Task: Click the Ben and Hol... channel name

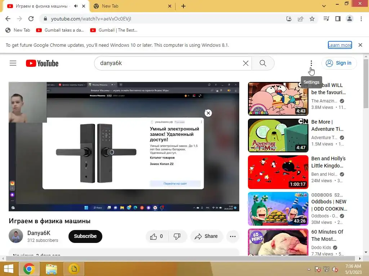Action: point(324,174)
